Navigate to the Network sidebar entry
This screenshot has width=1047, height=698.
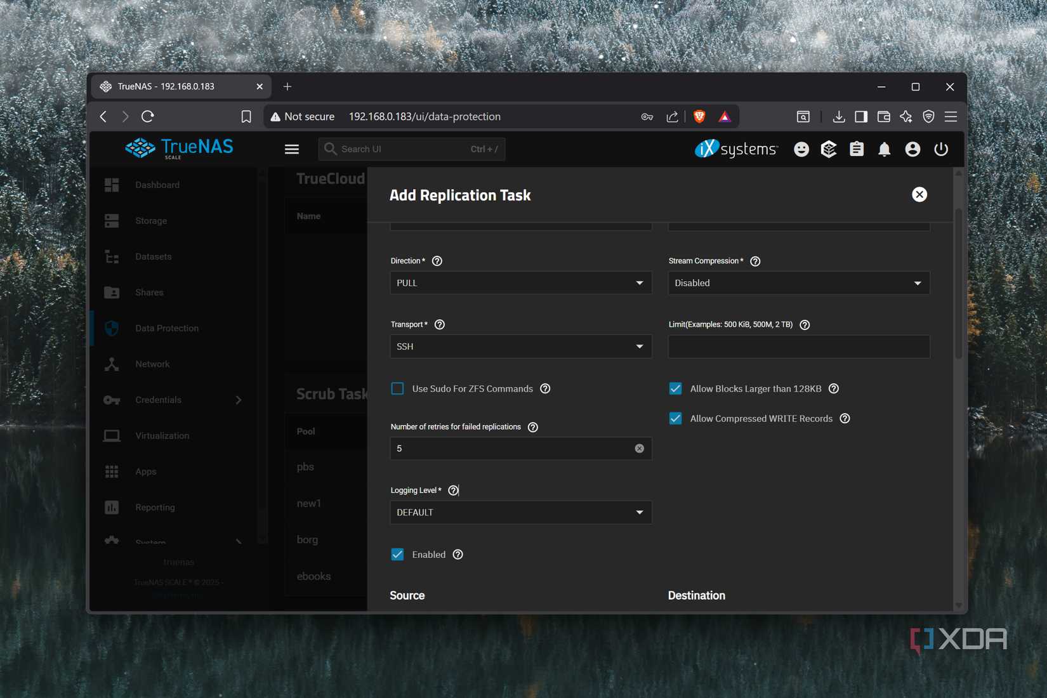152,364
